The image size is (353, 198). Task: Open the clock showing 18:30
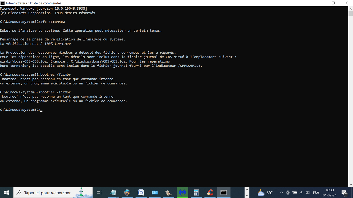[x=329, y=193]
